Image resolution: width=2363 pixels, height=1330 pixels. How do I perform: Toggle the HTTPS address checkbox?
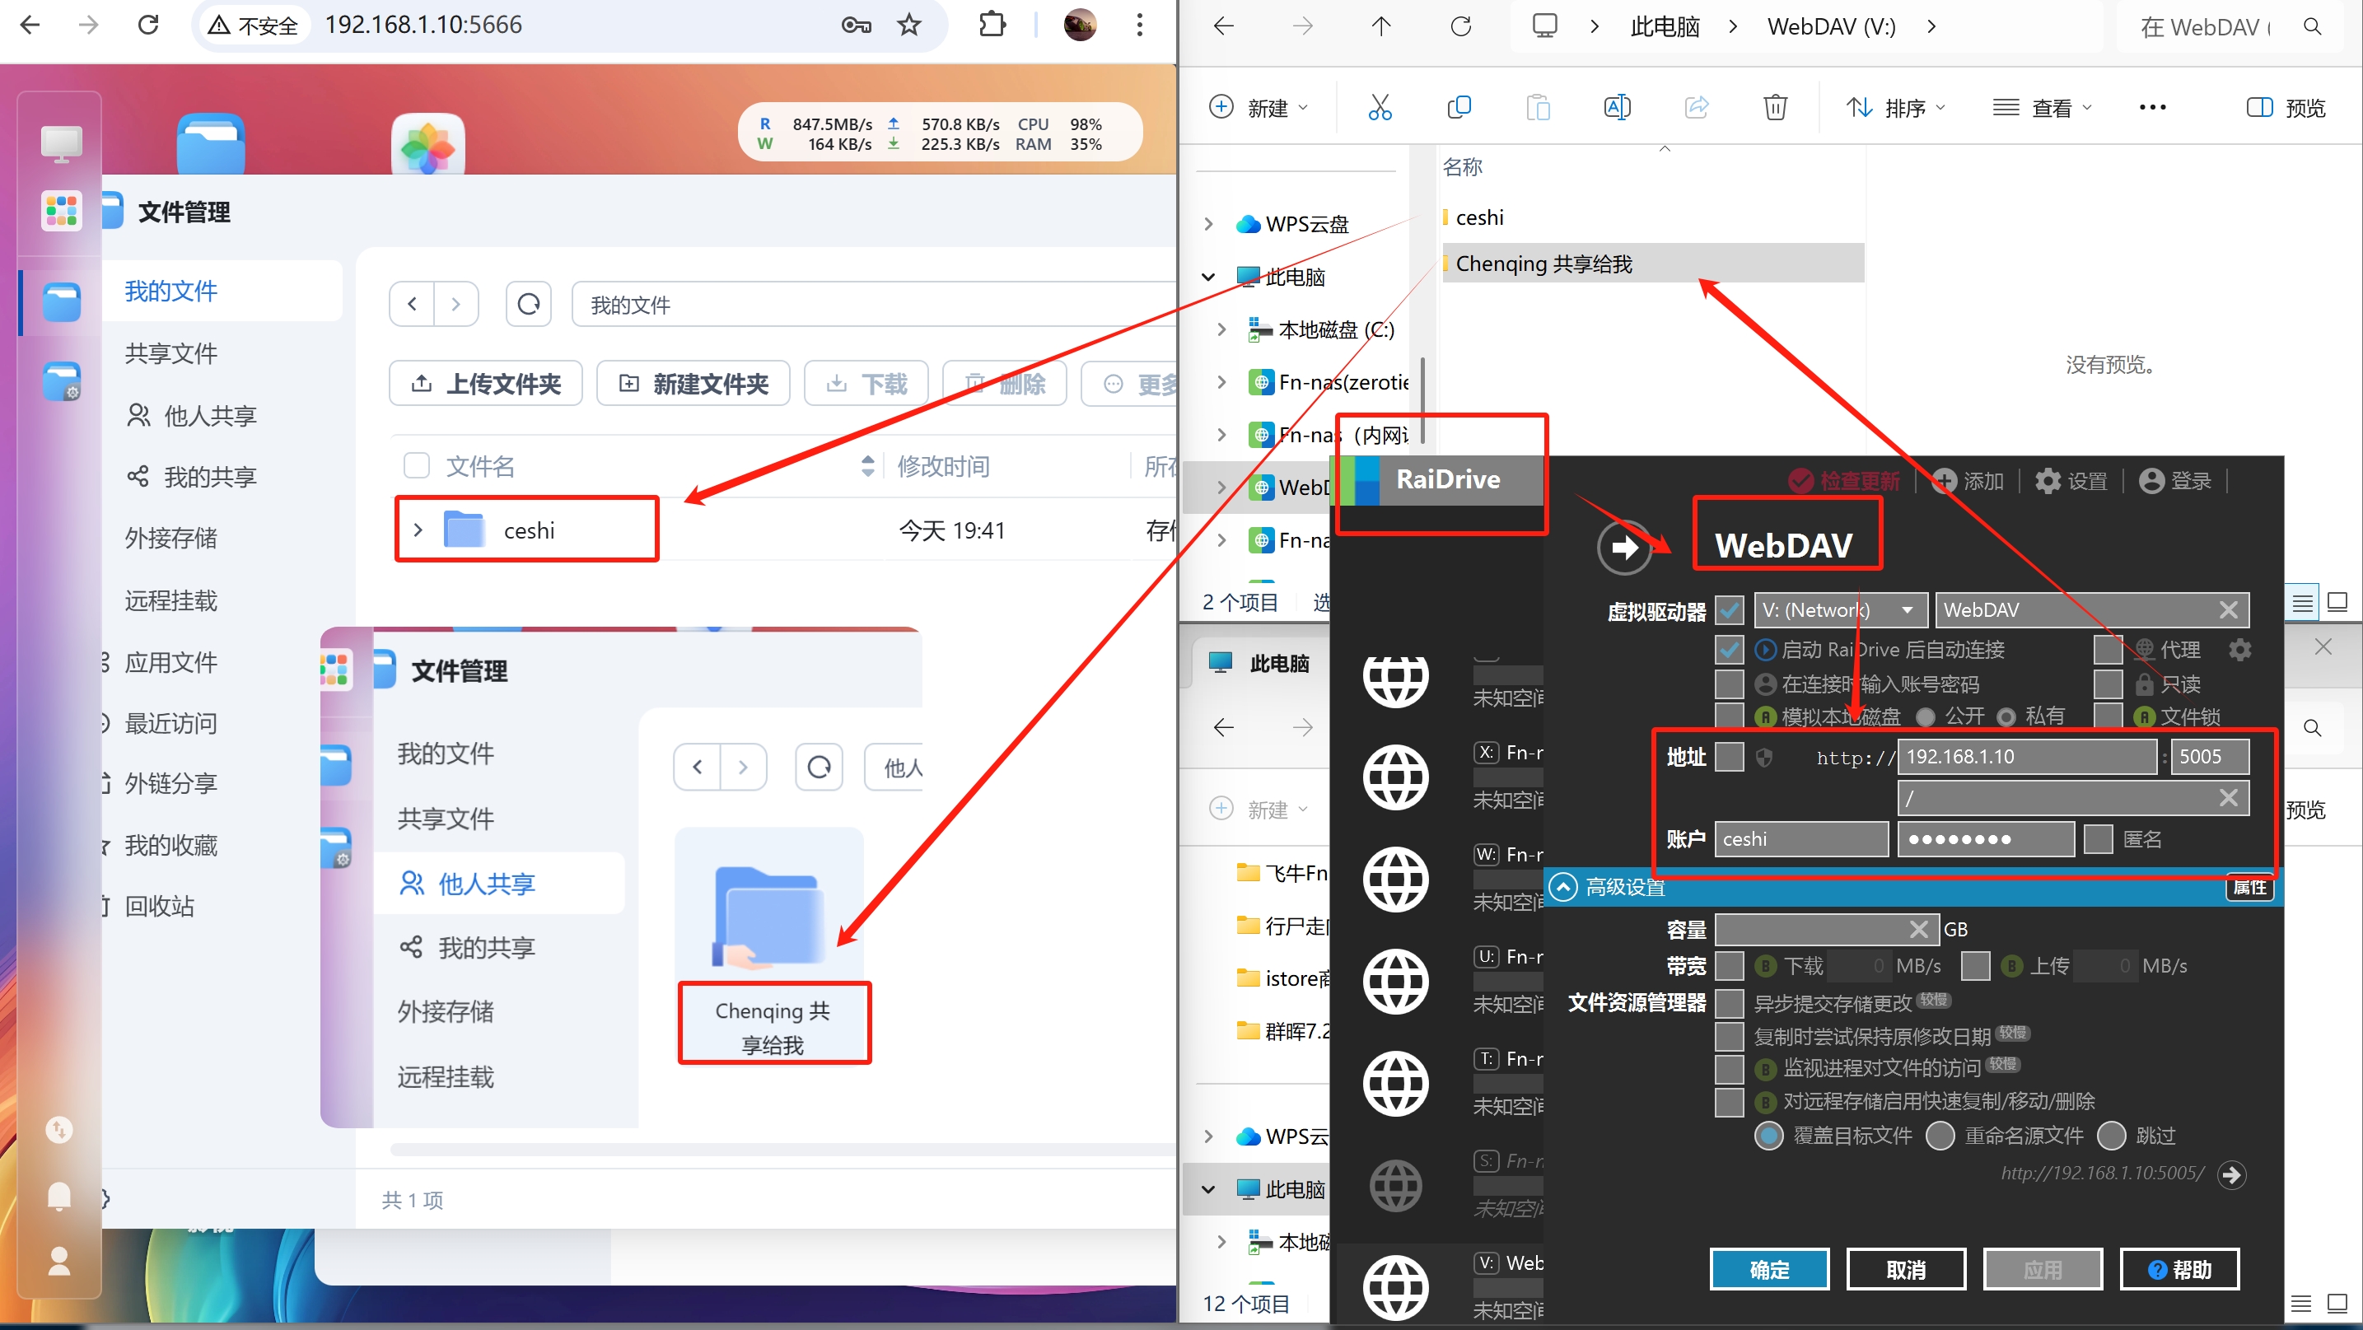[x=1730, y=757]
